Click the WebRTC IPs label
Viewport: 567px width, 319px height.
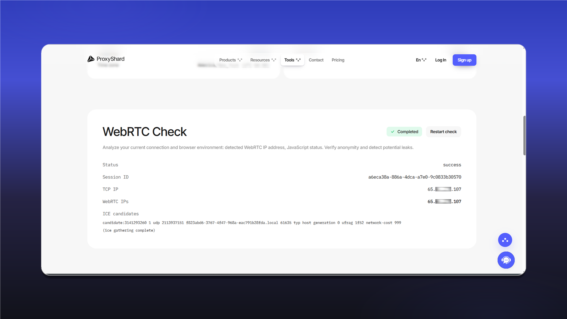115,201
